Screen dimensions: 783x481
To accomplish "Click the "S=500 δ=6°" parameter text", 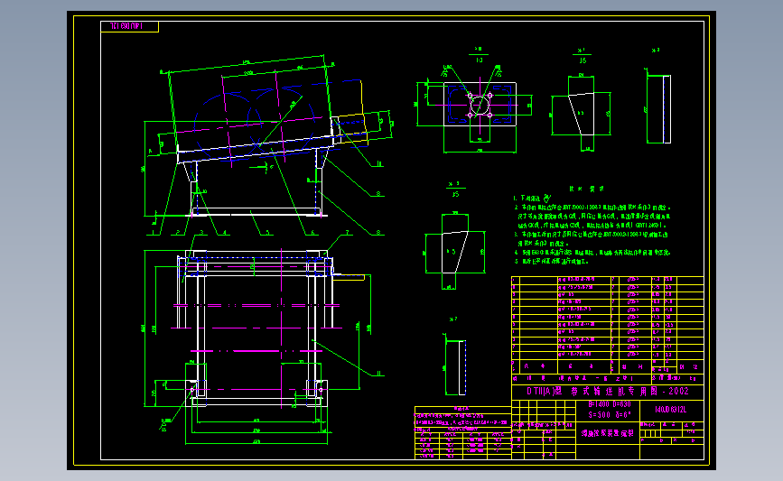I will point(610,414).
